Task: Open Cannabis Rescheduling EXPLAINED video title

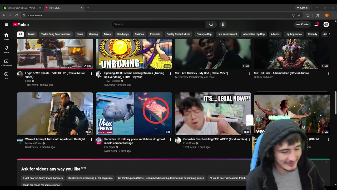Action: [215, 139]
